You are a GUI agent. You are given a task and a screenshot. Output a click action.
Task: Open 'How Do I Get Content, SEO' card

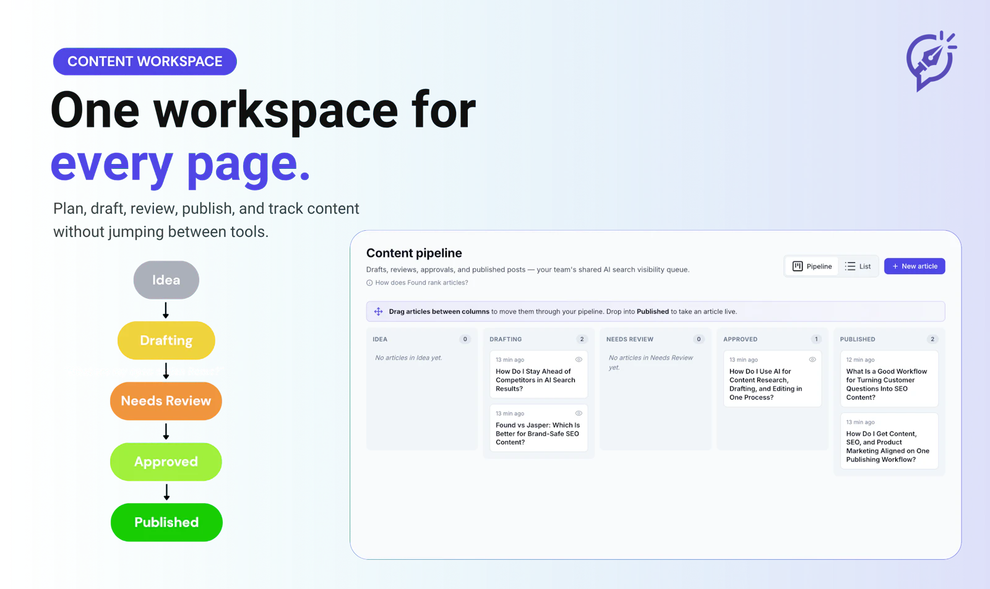[x=889, y=441]
